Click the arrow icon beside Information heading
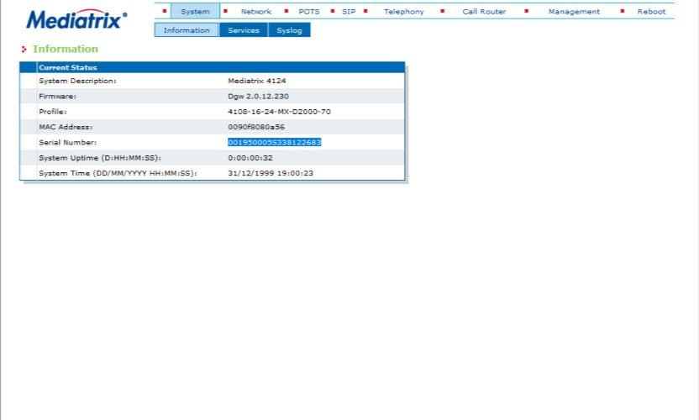Screen dimensions: 699x420 24,50
